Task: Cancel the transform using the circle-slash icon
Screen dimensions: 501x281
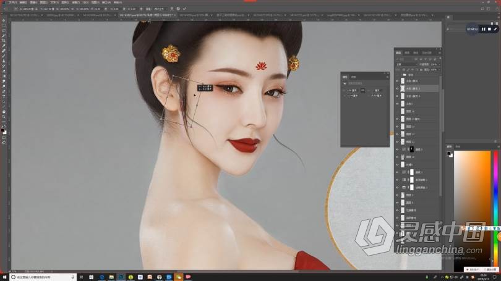Action: coord(178,9)
